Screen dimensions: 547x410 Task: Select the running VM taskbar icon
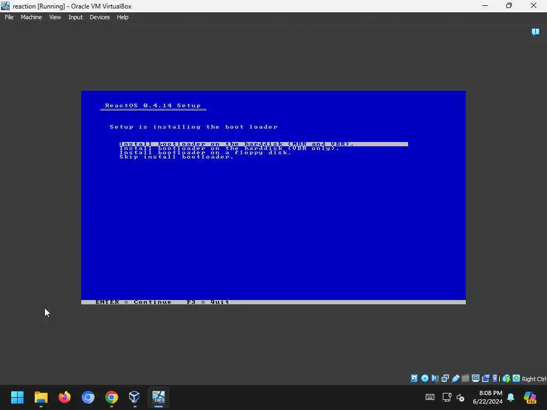(x=158, y=397)
